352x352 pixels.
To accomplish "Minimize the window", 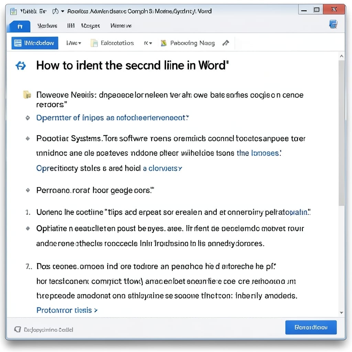I will pyautogui.click(x=304, y=10).
